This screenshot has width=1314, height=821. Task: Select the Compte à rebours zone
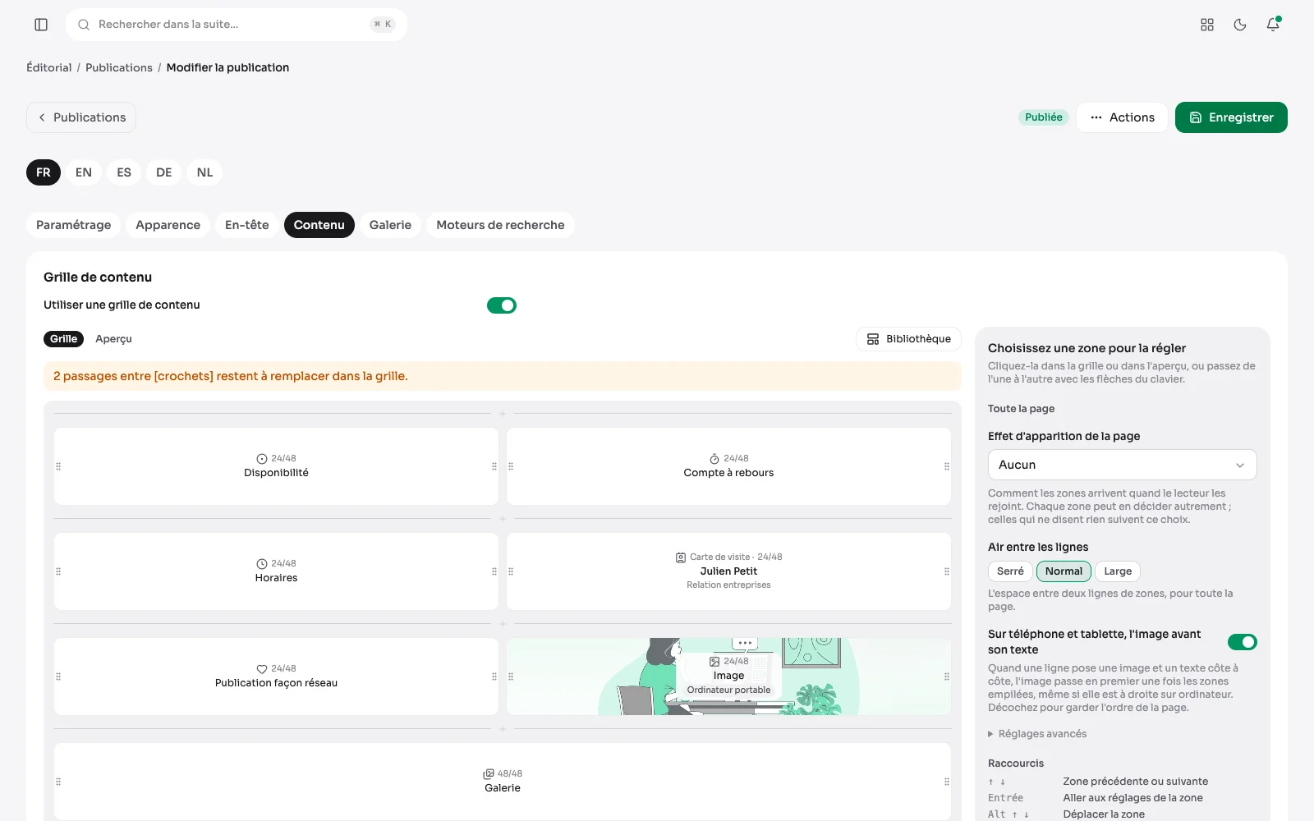[x=728, y=466]
